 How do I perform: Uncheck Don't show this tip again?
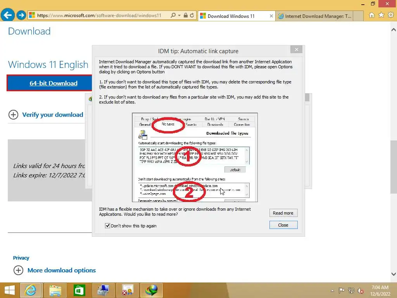(108, 225)
